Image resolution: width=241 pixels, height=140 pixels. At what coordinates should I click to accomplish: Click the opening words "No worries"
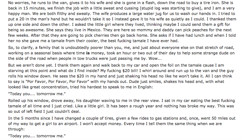18,3
